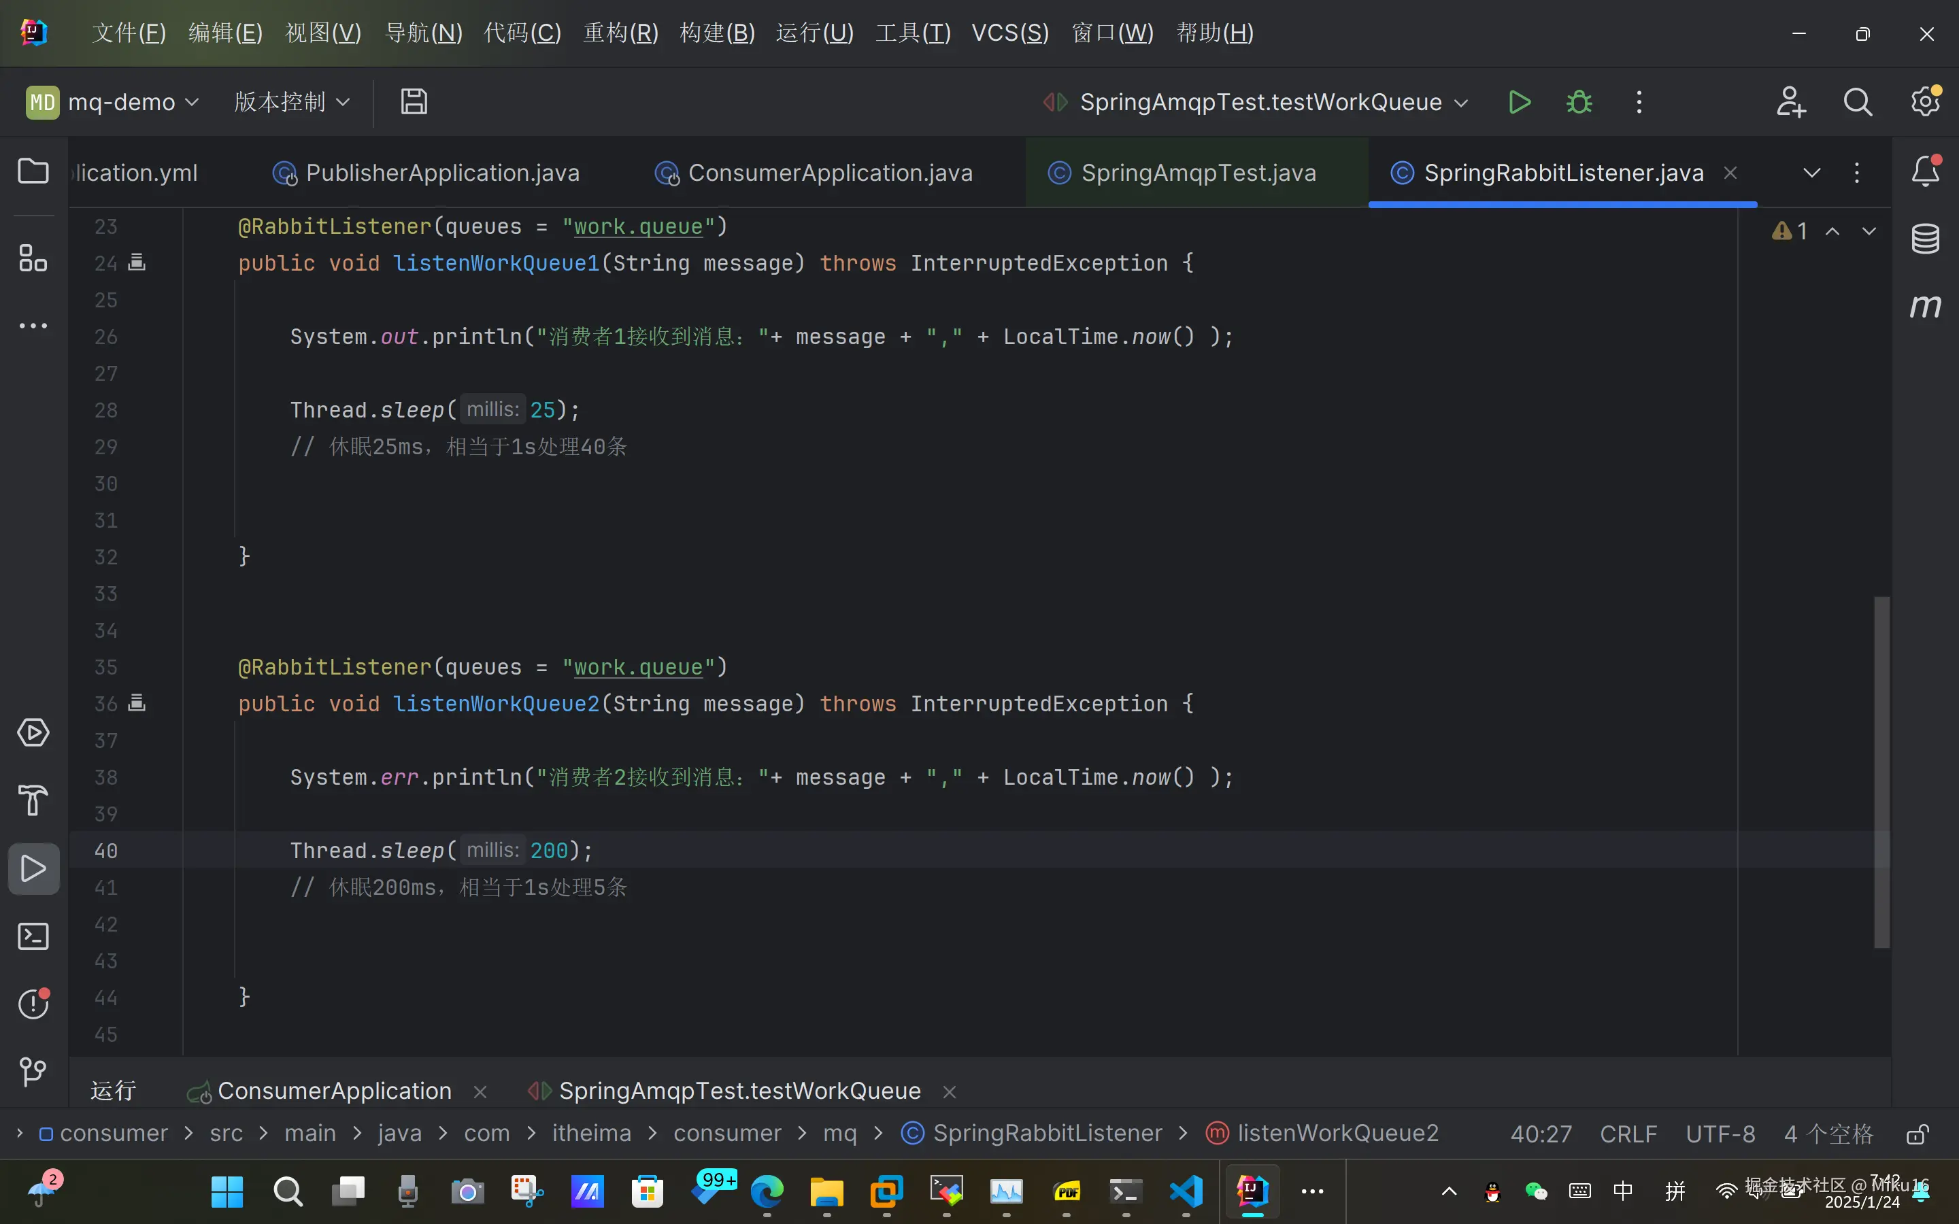
Task: Open the Maven tool window
Action: coord(1925,306)
